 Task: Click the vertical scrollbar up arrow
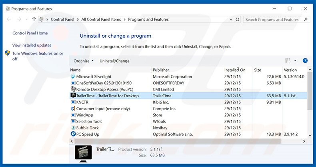(x=310, y=70)
